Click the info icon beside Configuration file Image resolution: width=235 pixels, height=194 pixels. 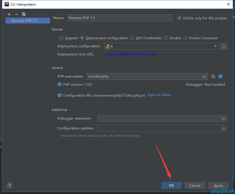pos(60,95)
